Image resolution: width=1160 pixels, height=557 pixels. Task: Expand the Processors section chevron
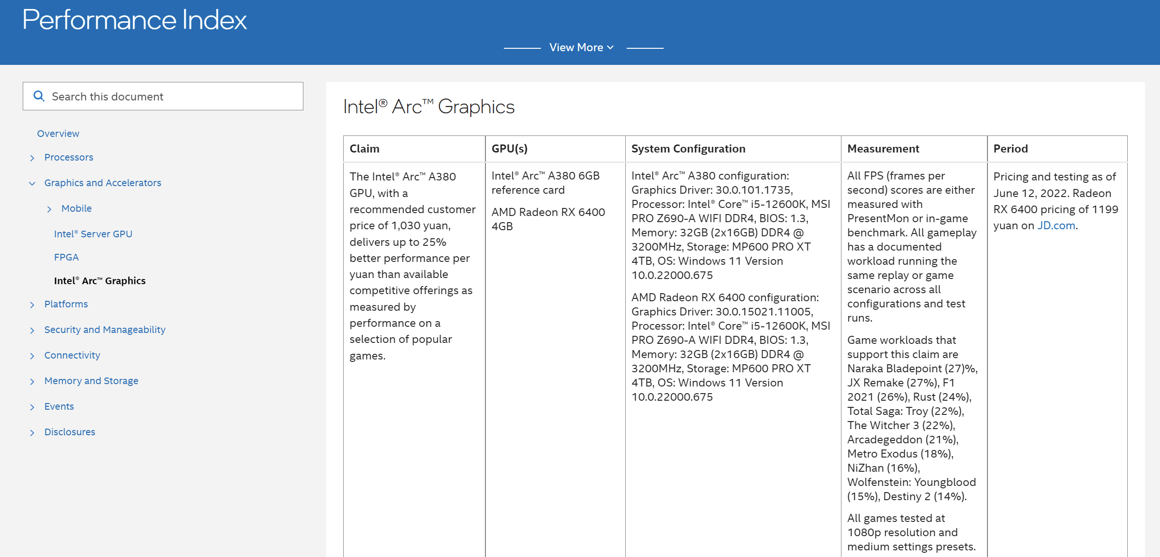pyautogui.click(x=32, y=158)
